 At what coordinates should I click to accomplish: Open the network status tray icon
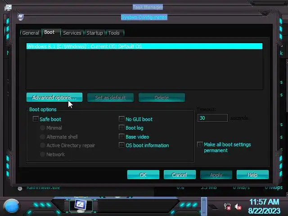point(227,207)
